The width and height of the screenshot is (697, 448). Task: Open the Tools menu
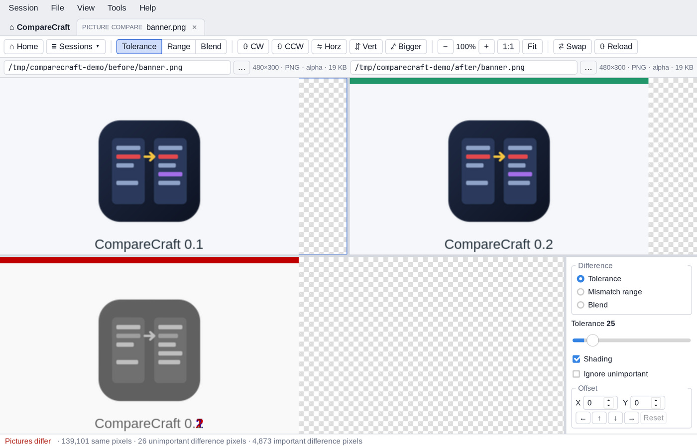[116, 8]
